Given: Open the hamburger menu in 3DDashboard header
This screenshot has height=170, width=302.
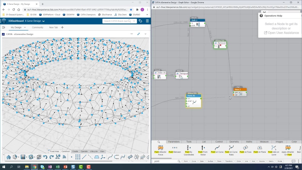Looking at the screenshot, I should point(147,21).
